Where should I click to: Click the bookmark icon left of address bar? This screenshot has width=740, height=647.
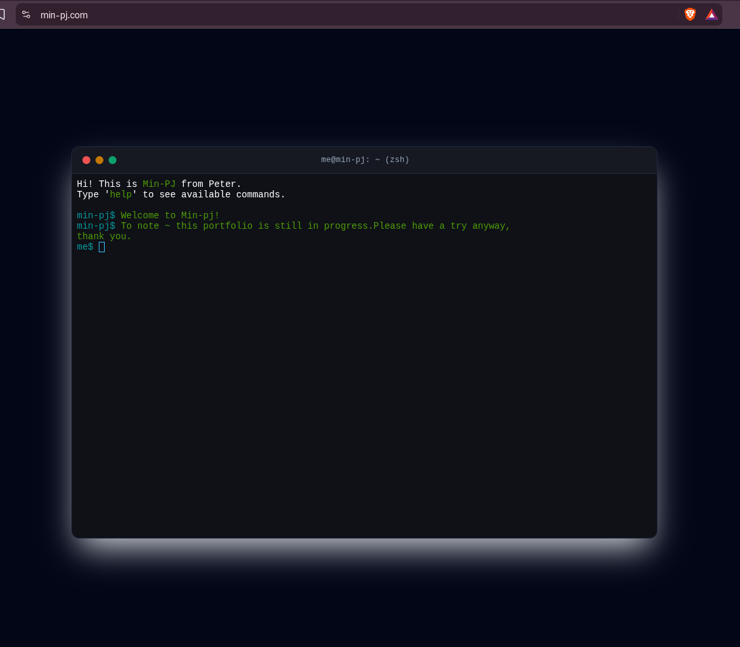click(3, 14)
